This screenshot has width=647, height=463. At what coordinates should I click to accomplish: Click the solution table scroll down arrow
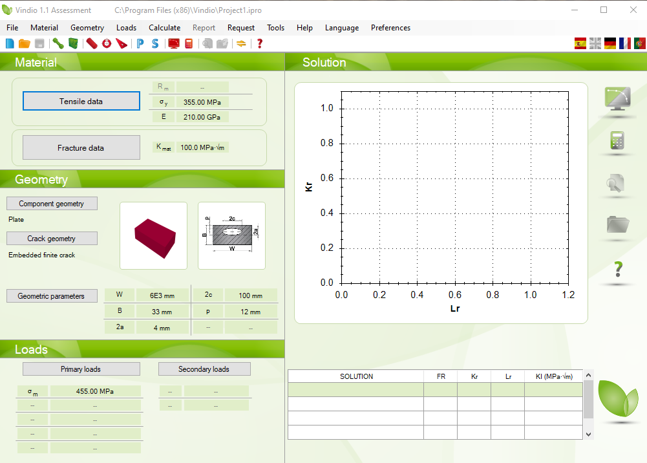(x=588, y=434)
